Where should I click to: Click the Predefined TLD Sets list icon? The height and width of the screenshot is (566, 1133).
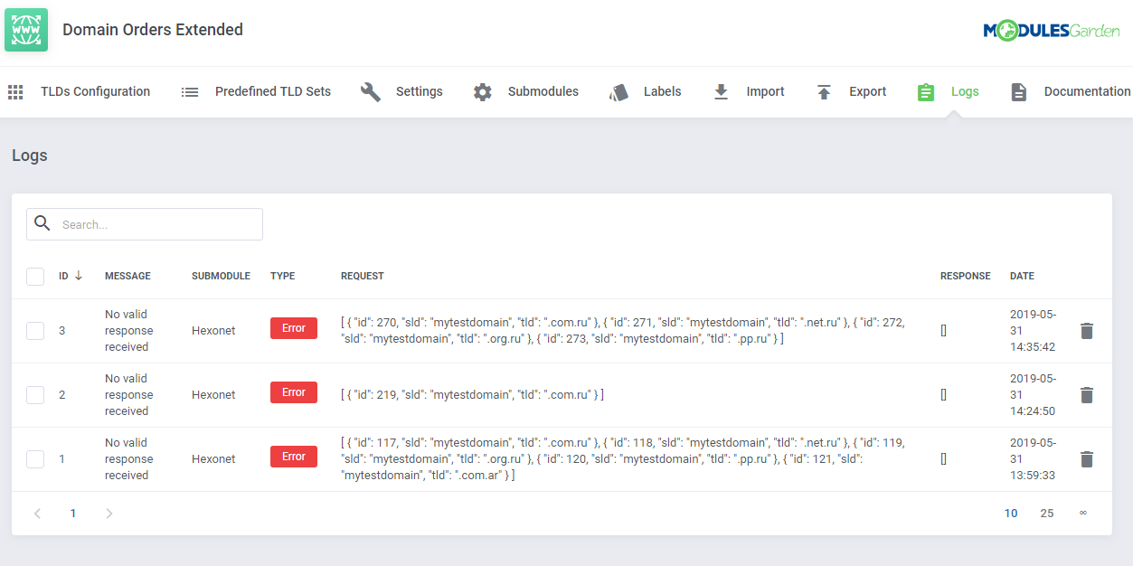[190, 91]
